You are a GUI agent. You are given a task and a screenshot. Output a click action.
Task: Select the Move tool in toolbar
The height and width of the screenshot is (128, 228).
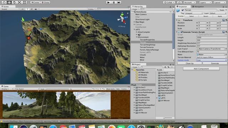point(9,2)
